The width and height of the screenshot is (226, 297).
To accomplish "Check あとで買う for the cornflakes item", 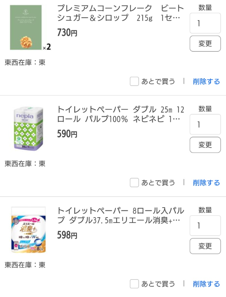I will coord(134,82).
